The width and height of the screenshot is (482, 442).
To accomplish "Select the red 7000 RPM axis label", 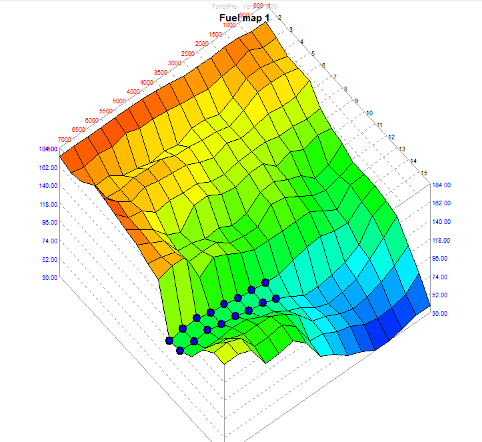I will click(x=65, y=139).
